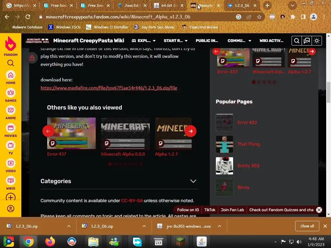Open the Chrome extensions puzzle icon
The image size is (331, 248).
[x=293, y=17]
